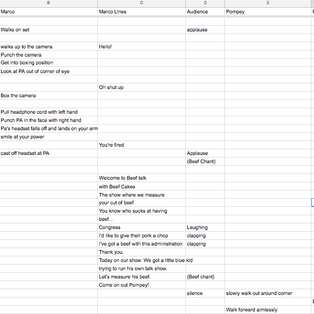Select the 'Come on out Pompey!' cell

[x=142, y=285]
